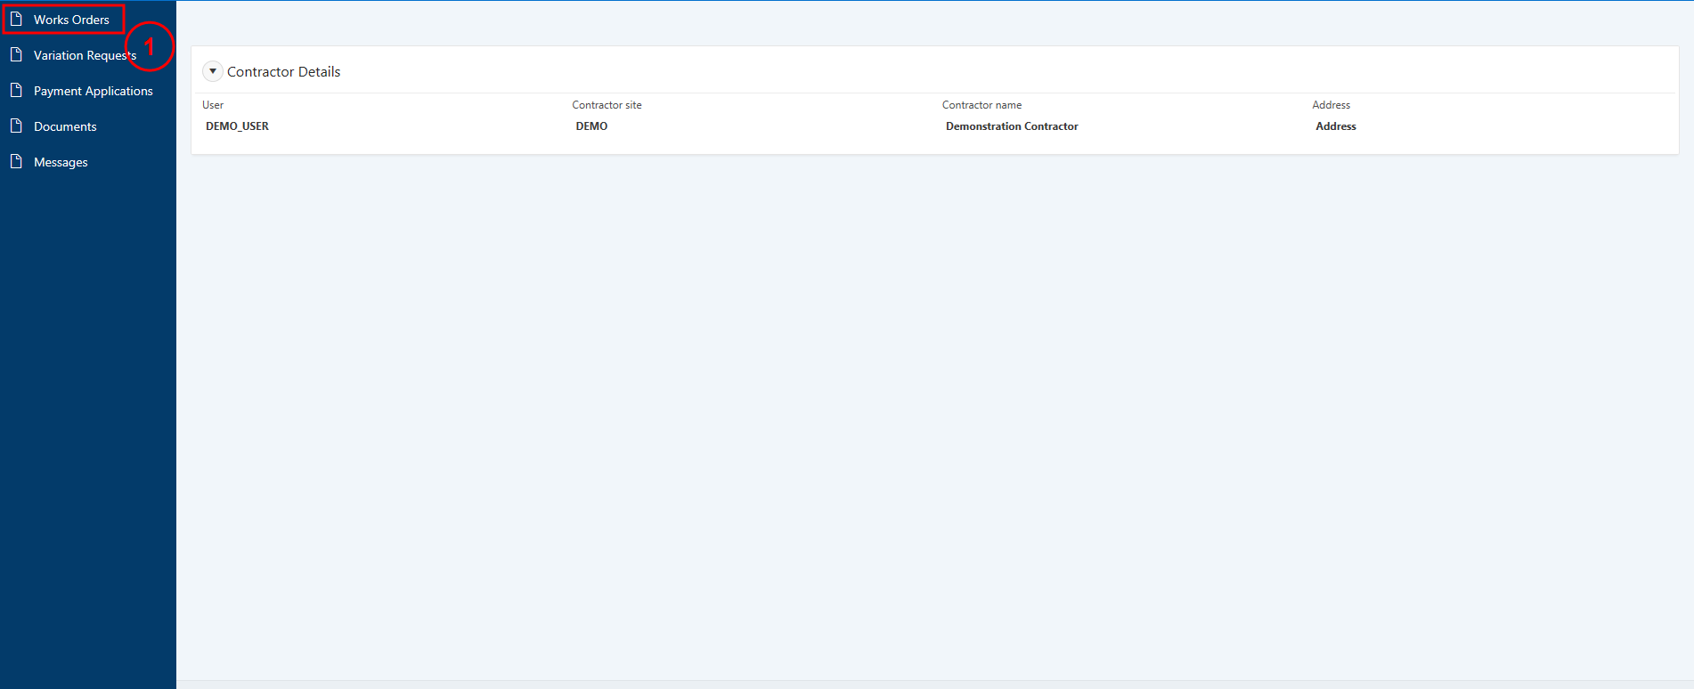
Task: Click the Payment Applications document icon
Action: [16, 90]
